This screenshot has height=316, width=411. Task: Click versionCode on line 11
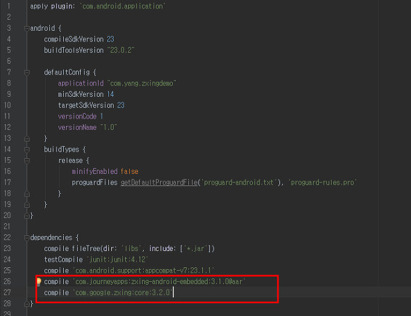coord(77,116)
